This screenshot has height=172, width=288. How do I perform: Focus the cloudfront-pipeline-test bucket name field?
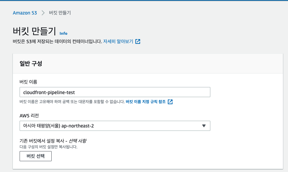115,92
